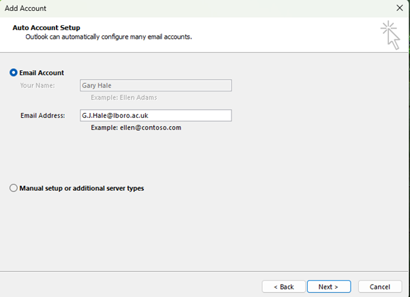Click the Manual setup option label text
410x297 pixels.
[82, 188]
